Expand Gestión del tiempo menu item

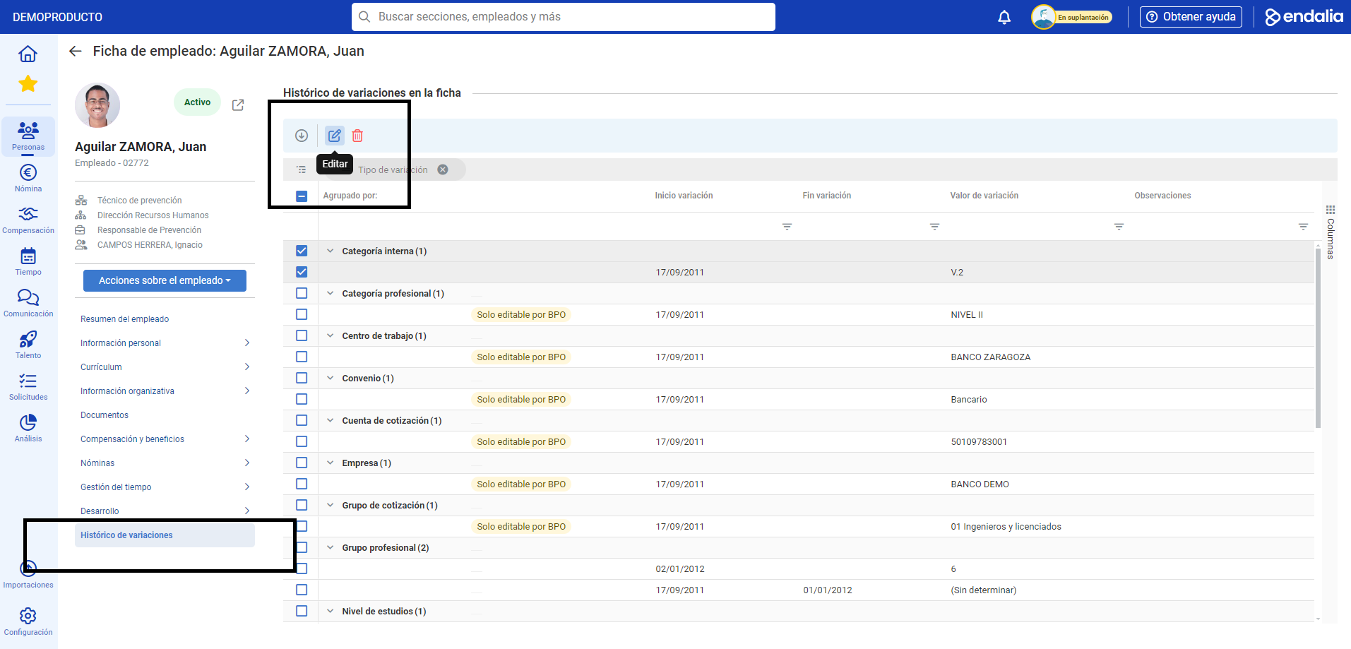point(165,487)
